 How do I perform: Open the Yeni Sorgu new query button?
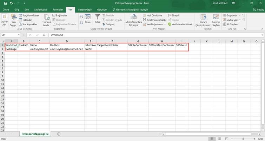click(x=14, y=20)
